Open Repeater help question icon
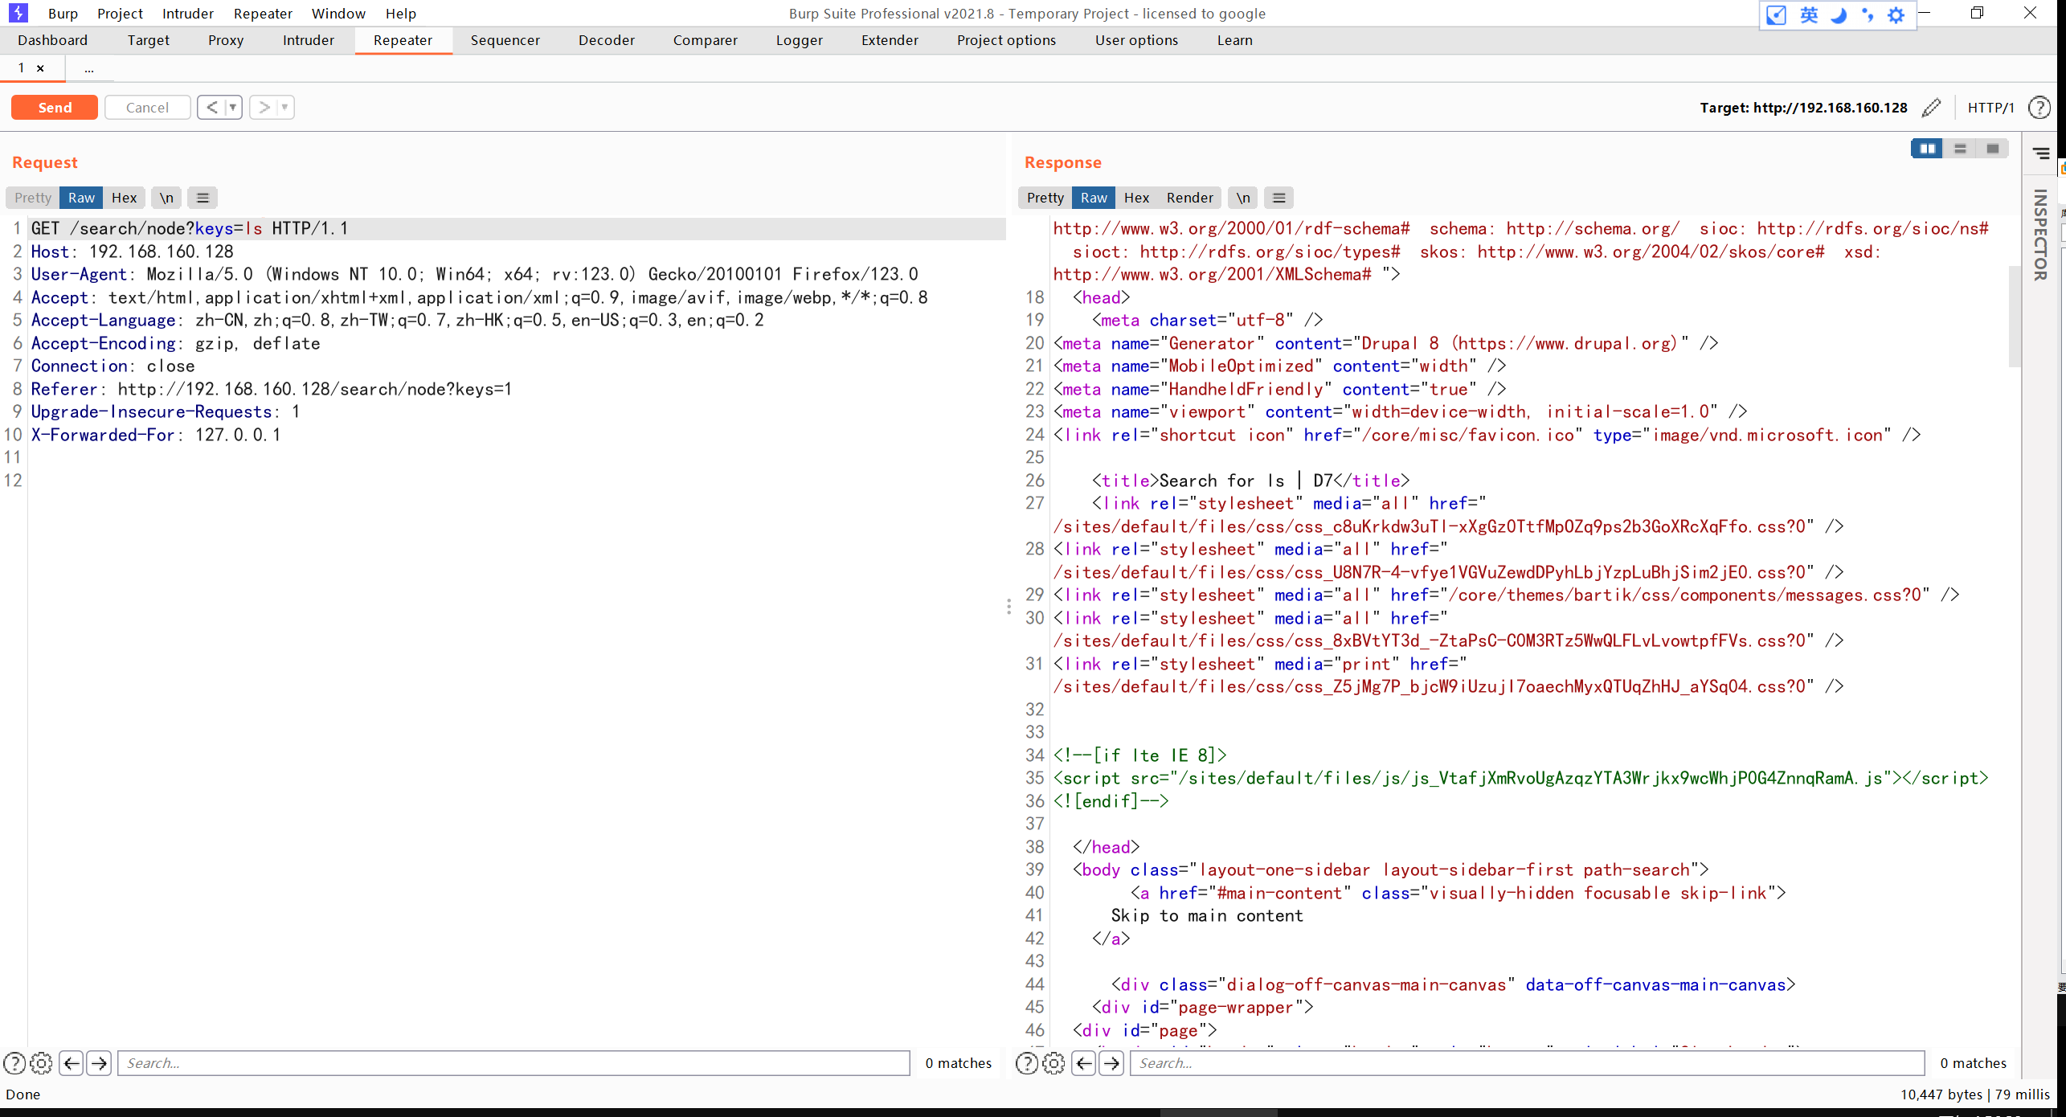 pos(2039,108)
